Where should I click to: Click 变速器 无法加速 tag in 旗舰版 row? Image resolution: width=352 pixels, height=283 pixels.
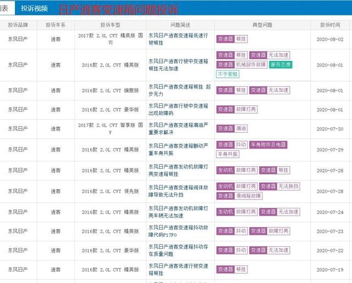269,90
